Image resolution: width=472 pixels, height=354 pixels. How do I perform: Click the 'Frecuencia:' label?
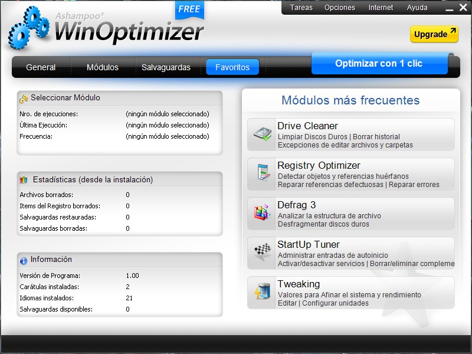[x=36, y=136]
